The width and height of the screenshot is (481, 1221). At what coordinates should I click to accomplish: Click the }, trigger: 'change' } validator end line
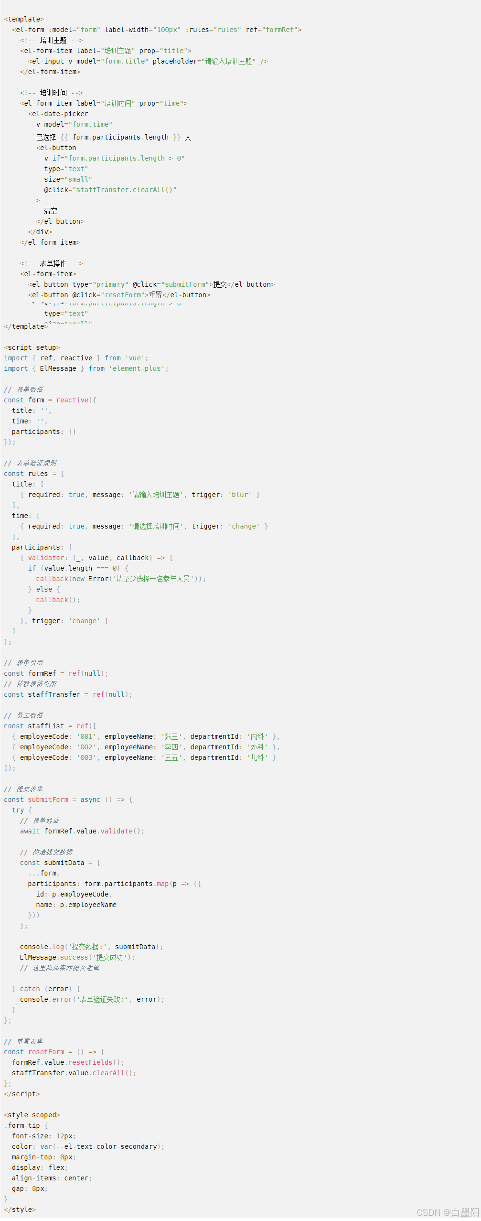pyautogui.click(x=64, y=621)
